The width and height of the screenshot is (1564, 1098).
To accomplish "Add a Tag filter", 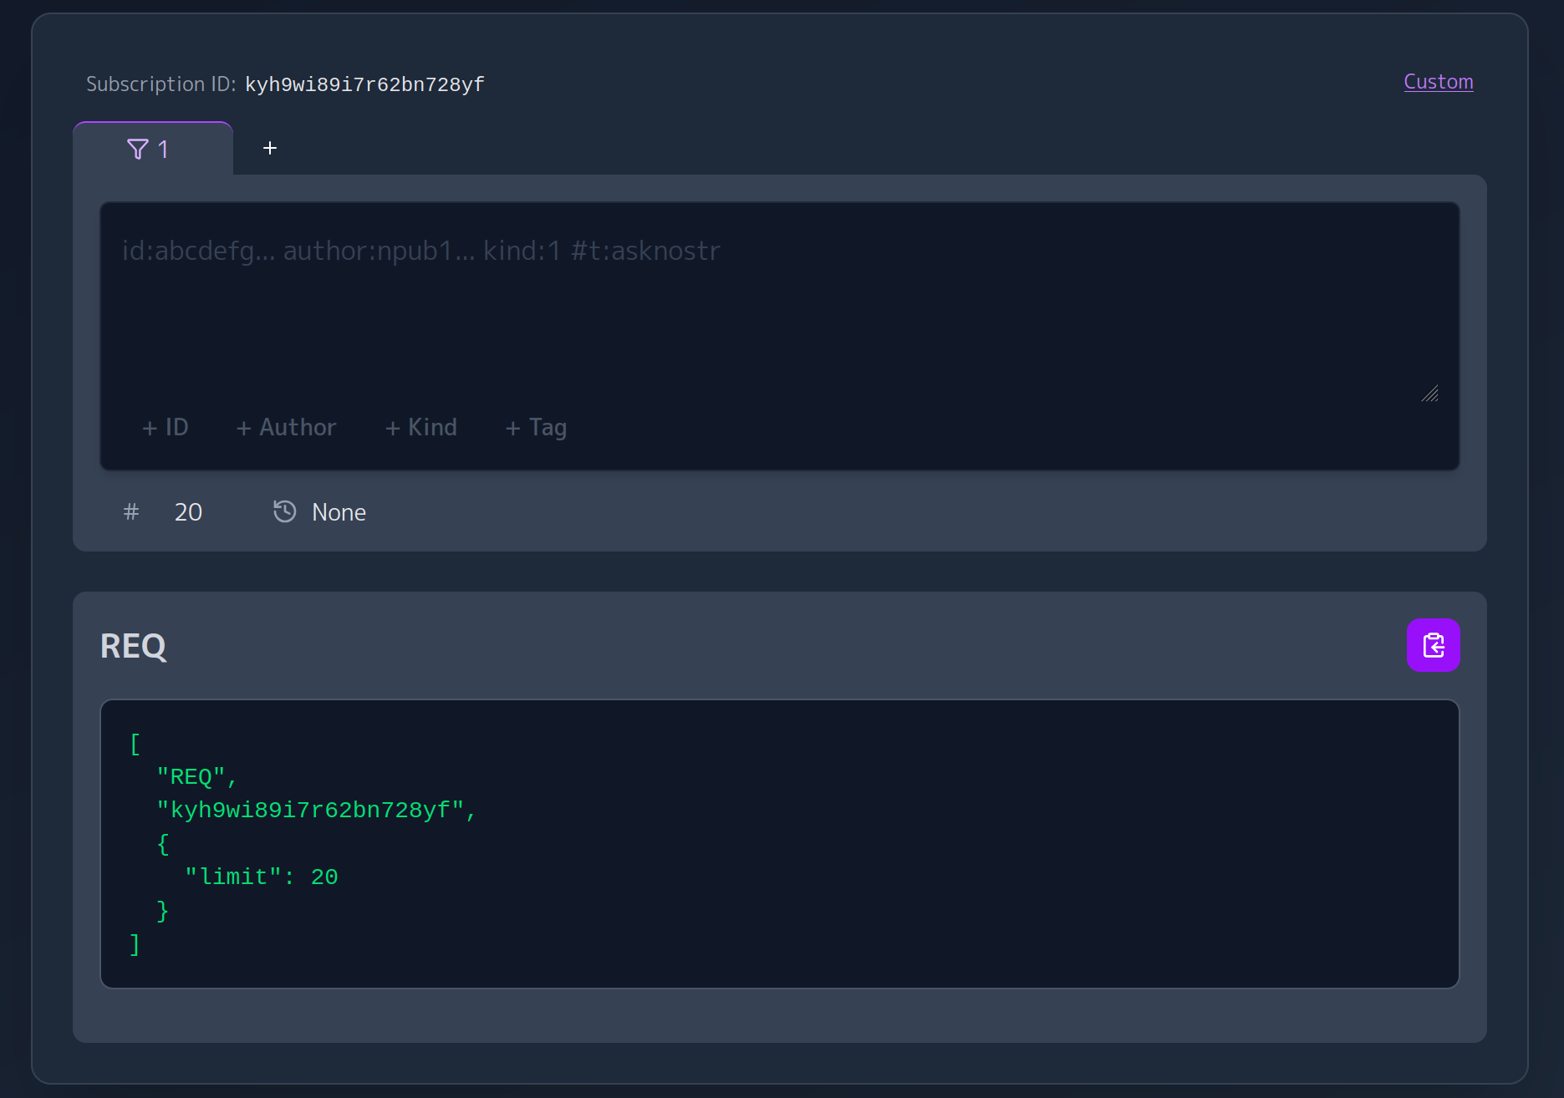I will click(x=537, y=428).
